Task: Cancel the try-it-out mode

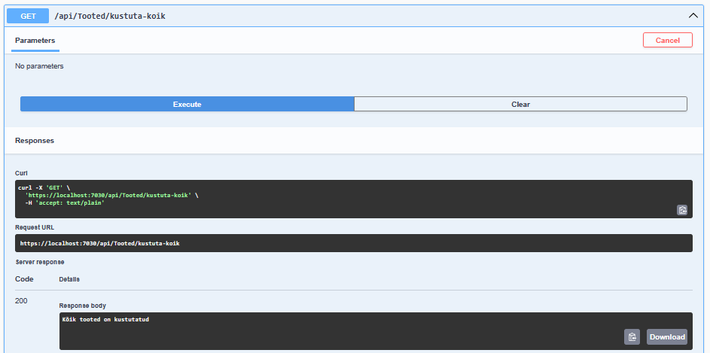Action: tap(667, 41)
